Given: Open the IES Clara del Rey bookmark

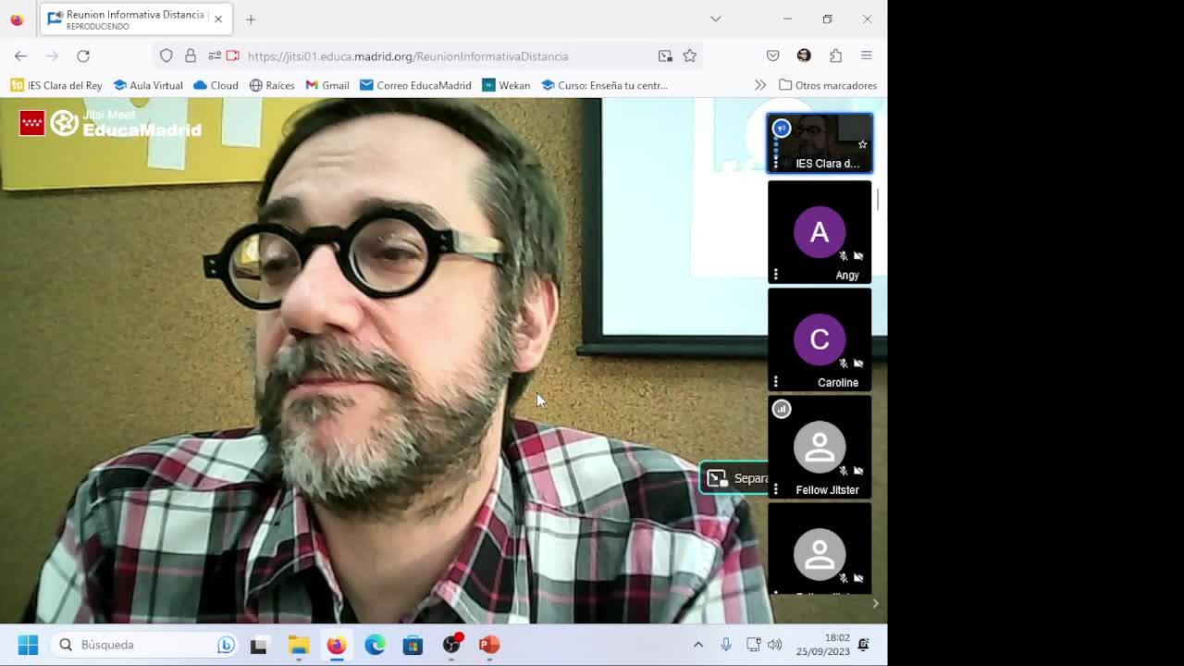Looking at the screenshot, I should pyautogui.click(x=56, y=85).
